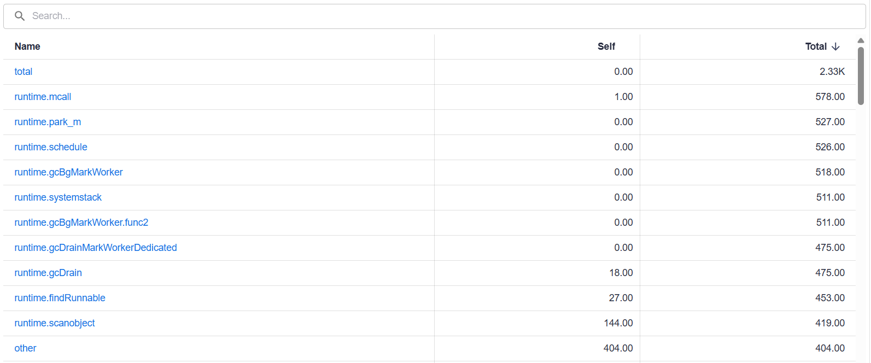Open runtime.systemstack entry
Screen dimensions: 871x363
pyautogui.click(x=58, y=198)
